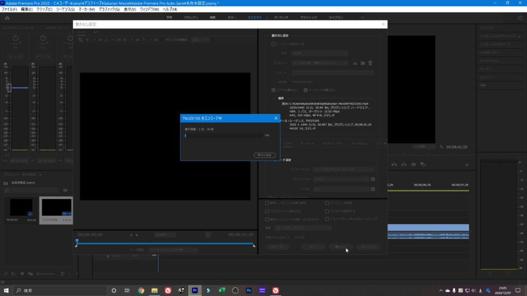Click the Google Chrome taskbar icon
527x296 pixels.
point(141,290)
